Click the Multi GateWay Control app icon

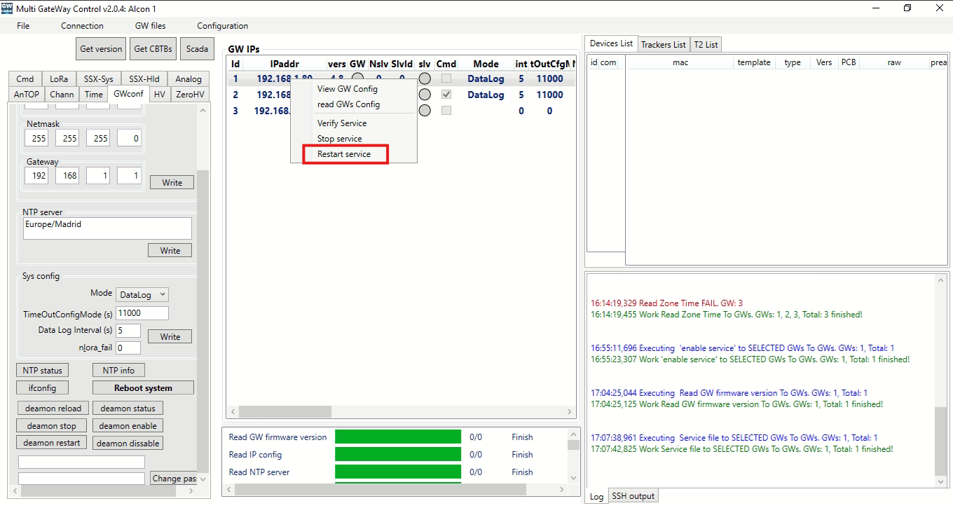(8, 8)
